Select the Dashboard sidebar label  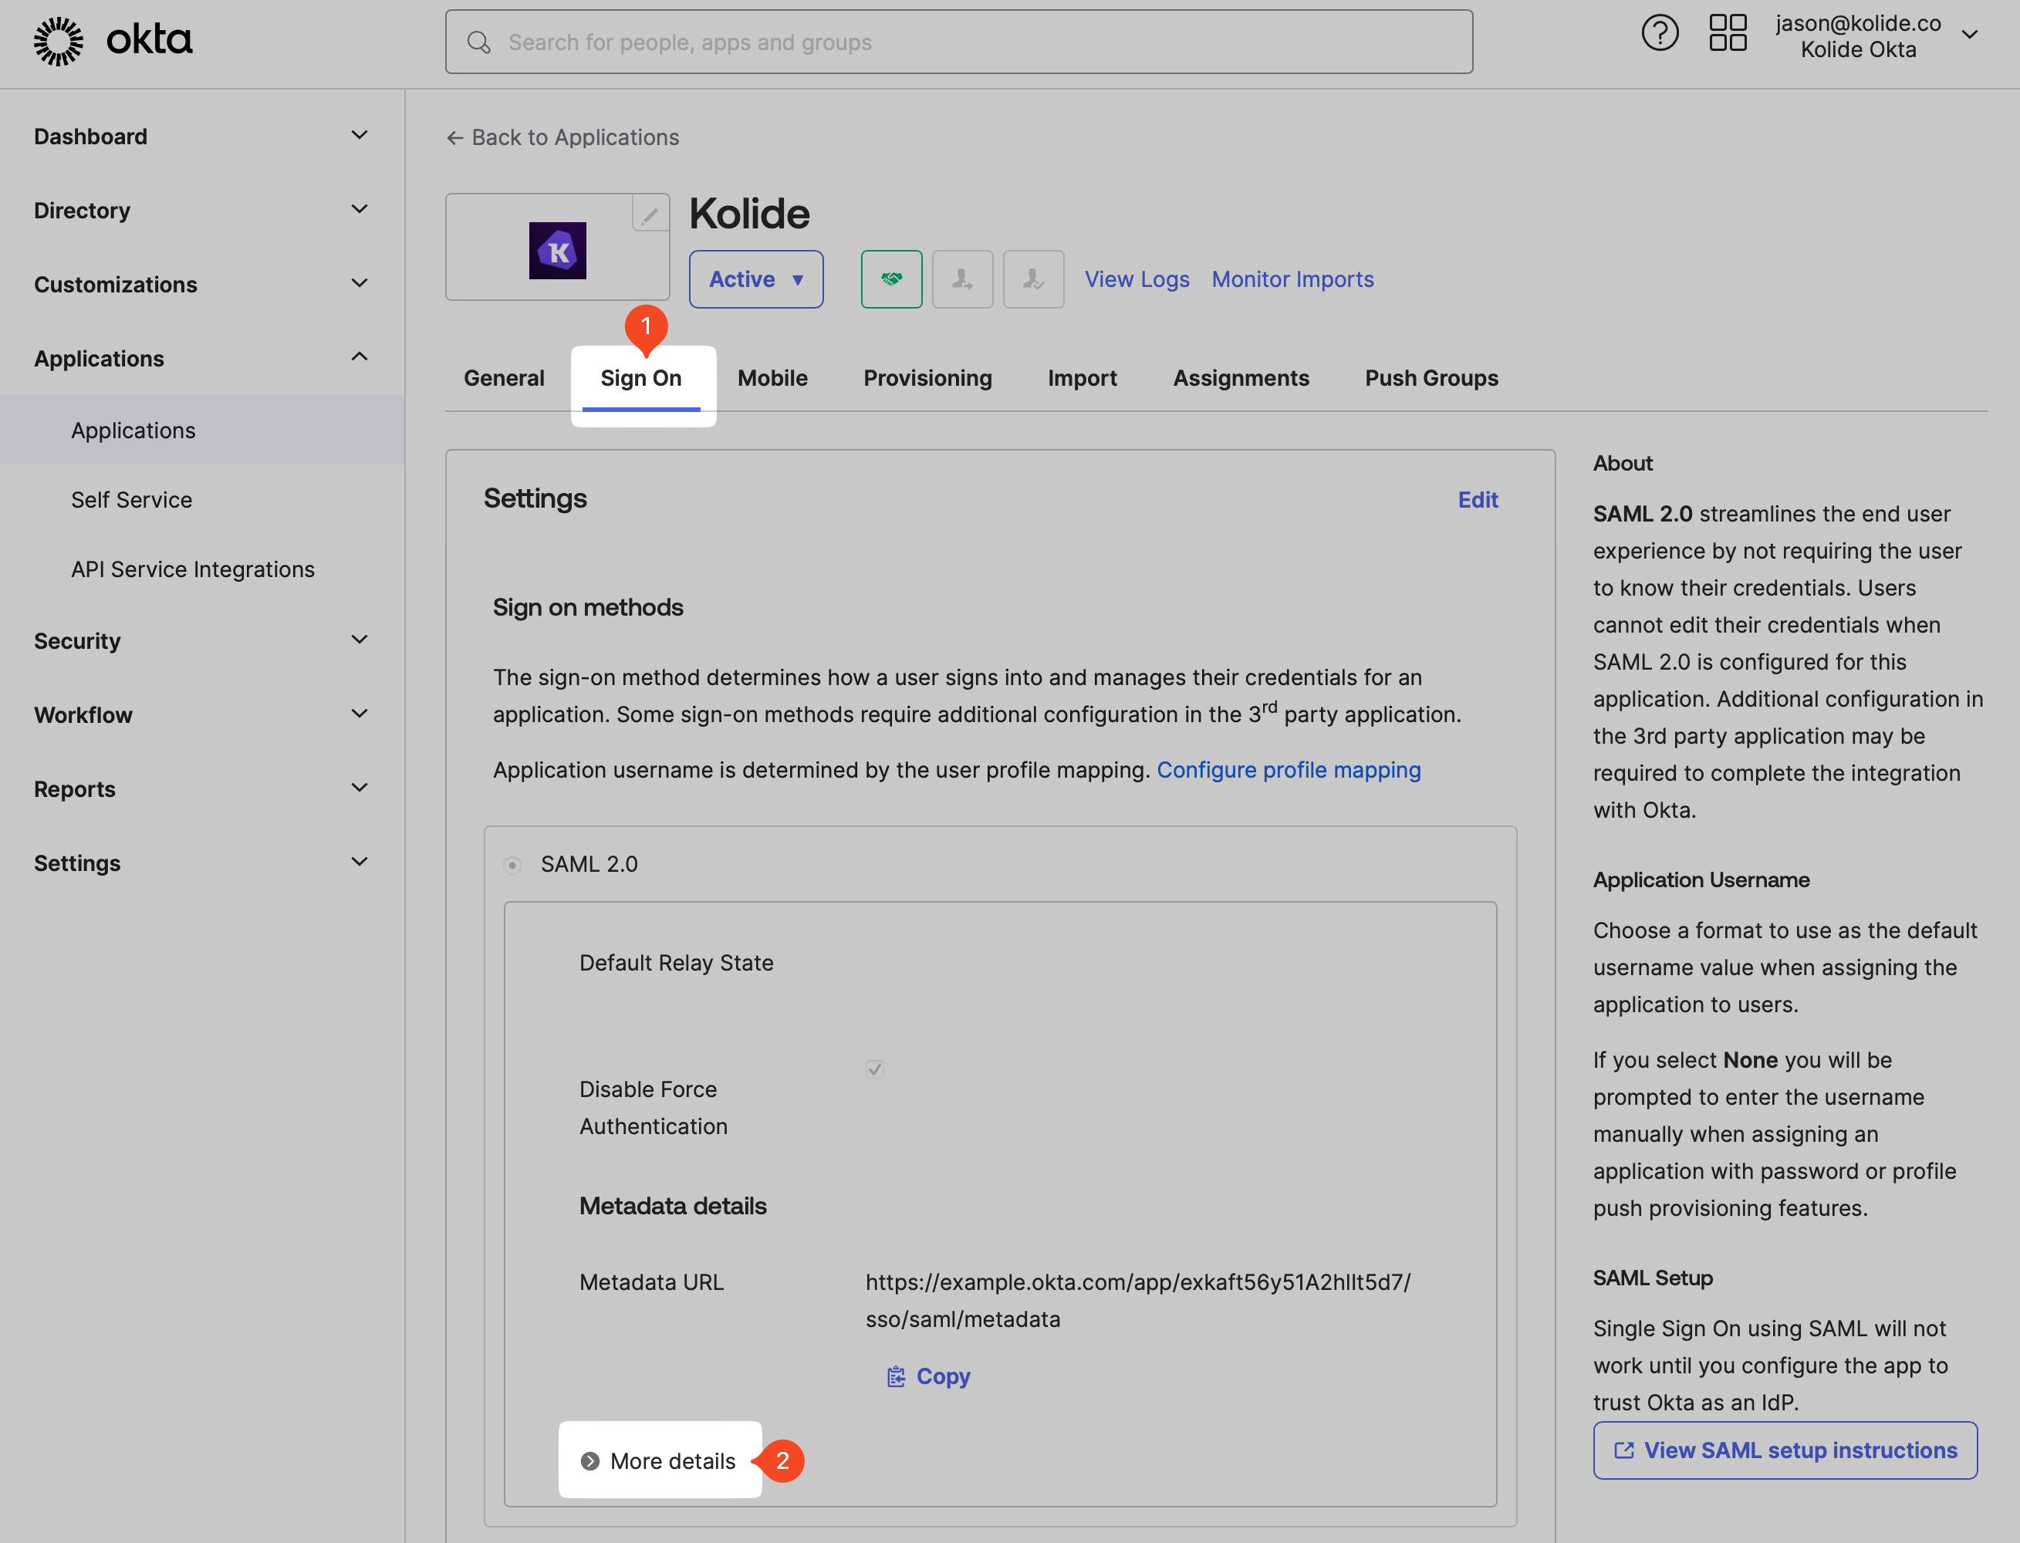[91, 137]
